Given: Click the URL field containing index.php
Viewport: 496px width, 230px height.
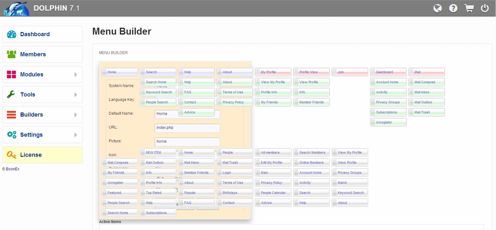Looking at the screenshot, I should coord(187,128).
